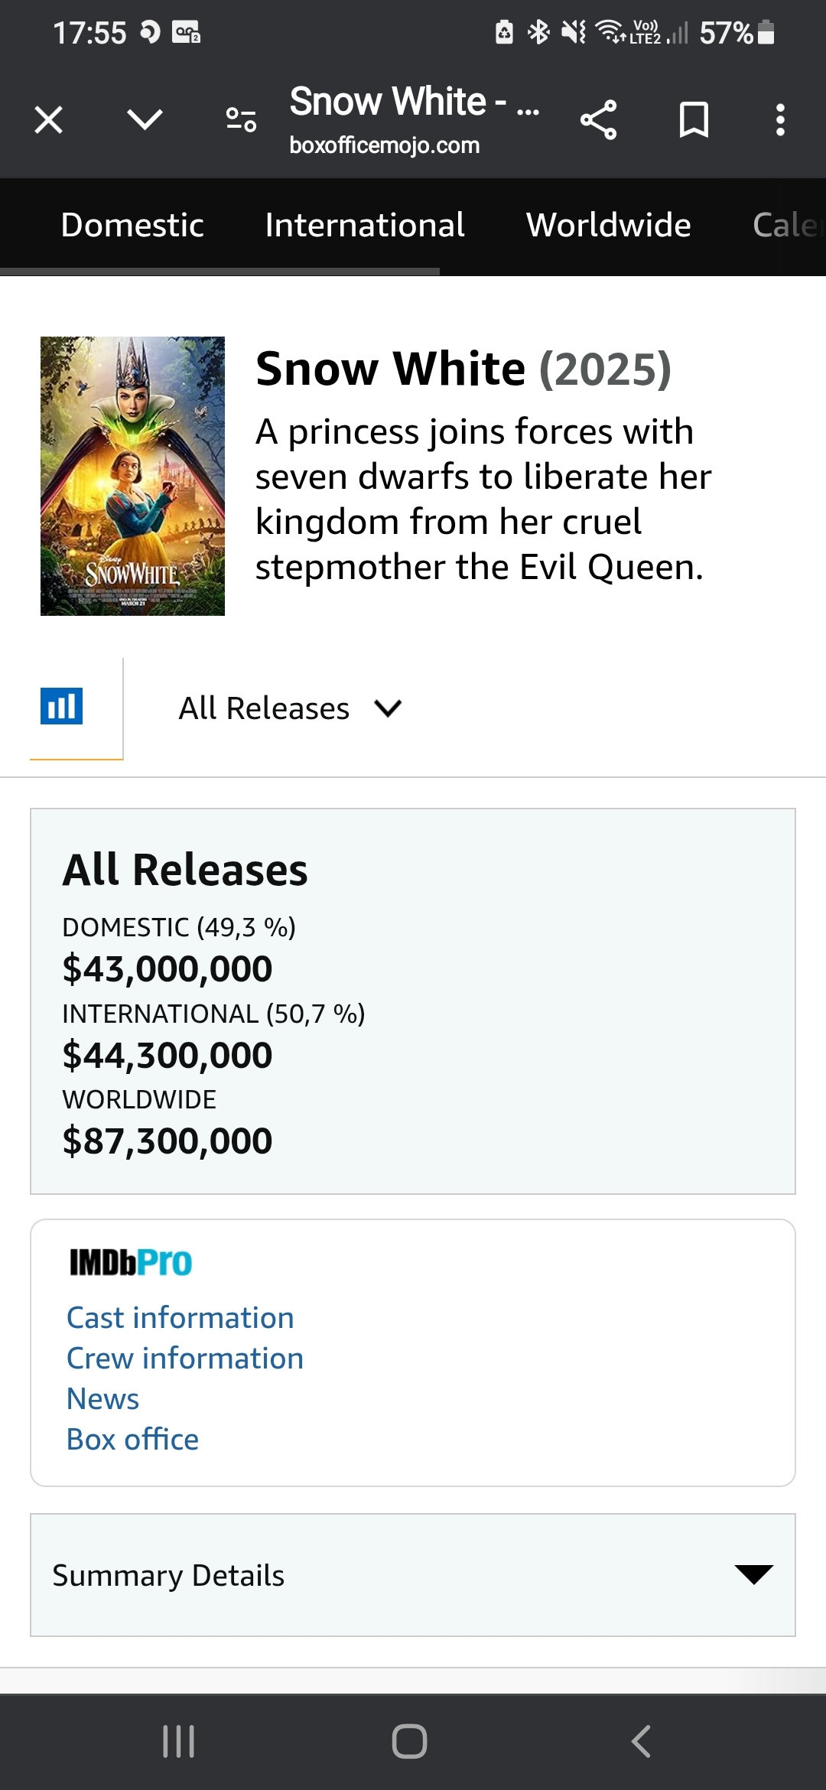The image size is (826, 1790).
Task: Click the Box office link
Action: [x=133, y=1439]
